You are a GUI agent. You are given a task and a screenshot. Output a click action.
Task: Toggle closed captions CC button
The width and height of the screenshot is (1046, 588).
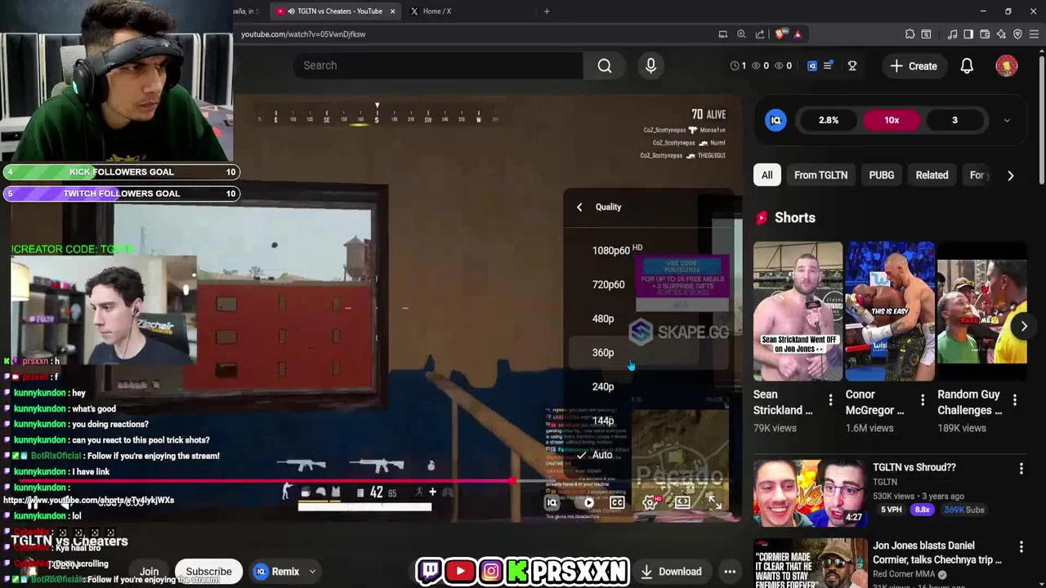tap(617, 502)
